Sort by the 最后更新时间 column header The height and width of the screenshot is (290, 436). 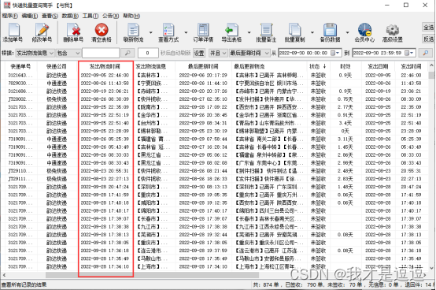click(203, 66)
